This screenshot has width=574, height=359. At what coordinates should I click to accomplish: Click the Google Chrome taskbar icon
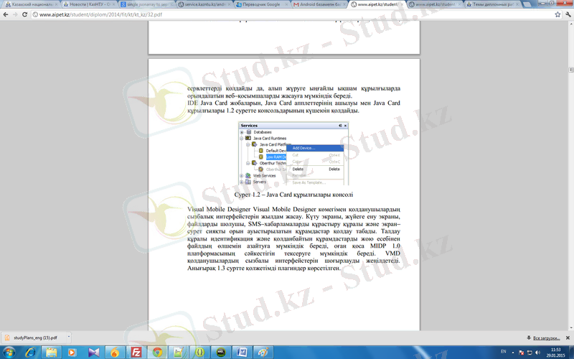(x=157, y=352)
